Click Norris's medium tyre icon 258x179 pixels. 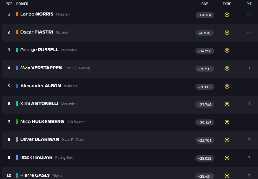coord(227,15)
